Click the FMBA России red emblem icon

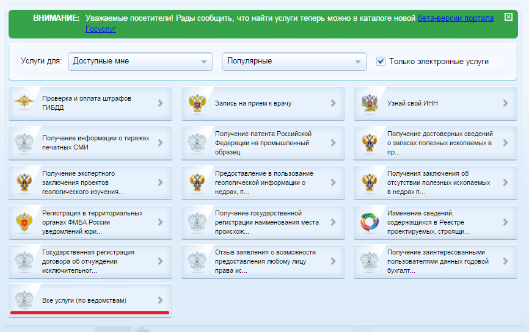(x=25, y=222)
